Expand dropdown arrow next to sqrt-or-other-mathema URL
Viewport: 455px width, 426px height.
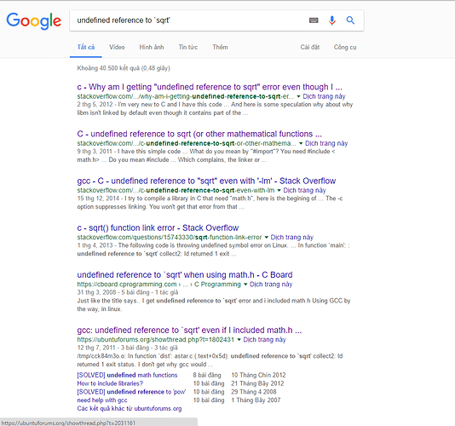[x=301, y=144]
